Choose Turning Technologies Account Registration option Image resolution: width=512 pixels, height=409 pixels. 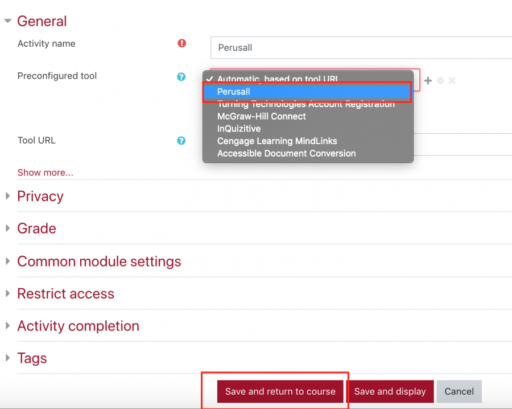point(308,104)
